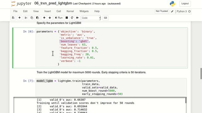
Task: Click the Jupyter logo
Action: click(x=21, y=3)
